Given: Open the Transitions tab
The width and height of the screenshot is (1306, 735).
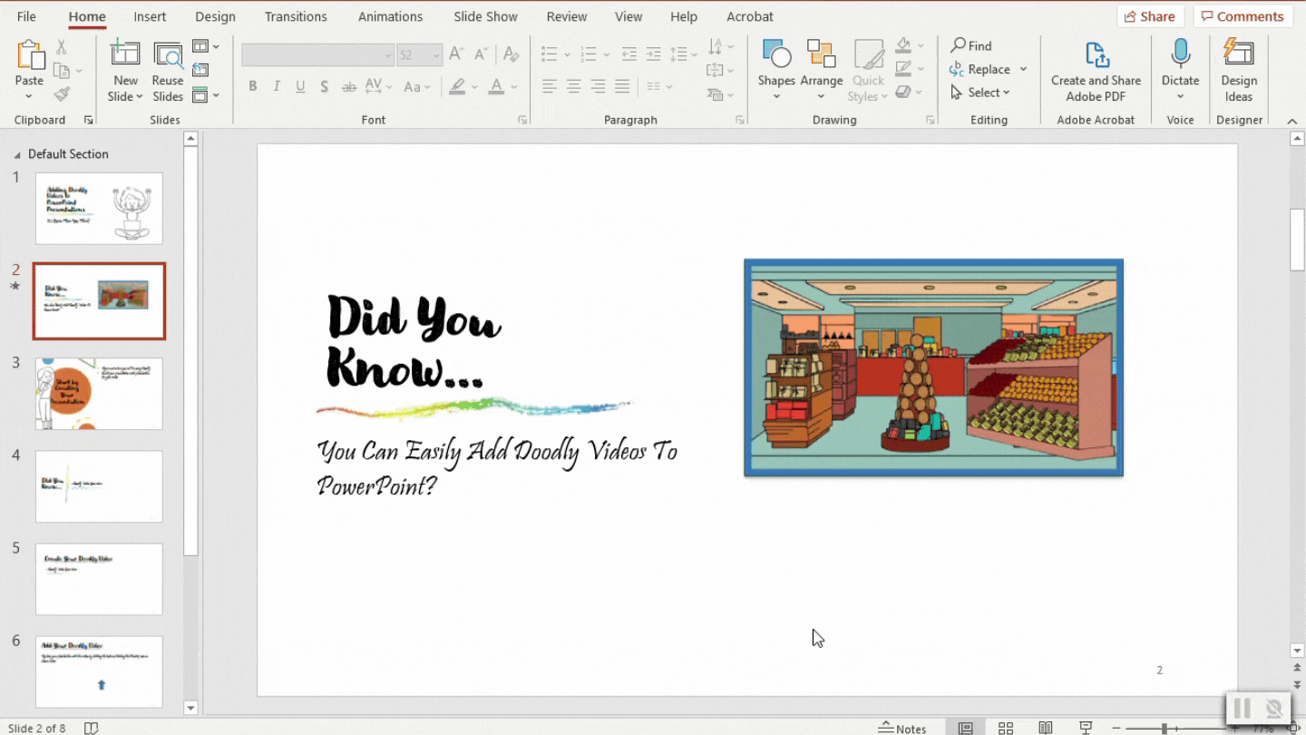Looking at the screenshot, I should coord(296,16).
